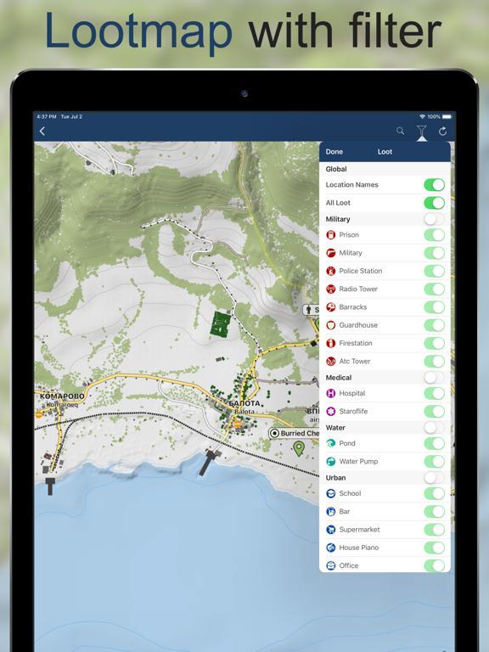The height and width of the screenshot is (652, 489).
Task: Disable the Location Names switch
Action: [434, 185]
